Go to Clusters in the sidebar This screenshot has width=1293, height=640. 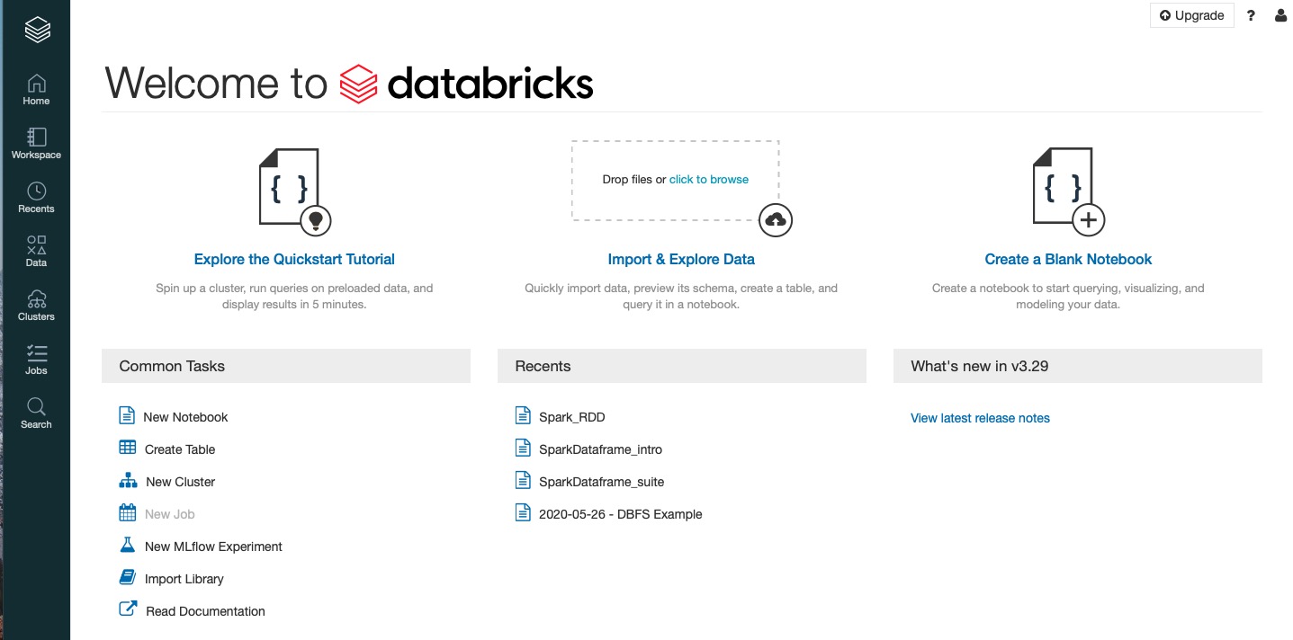(x=36, y=306)
